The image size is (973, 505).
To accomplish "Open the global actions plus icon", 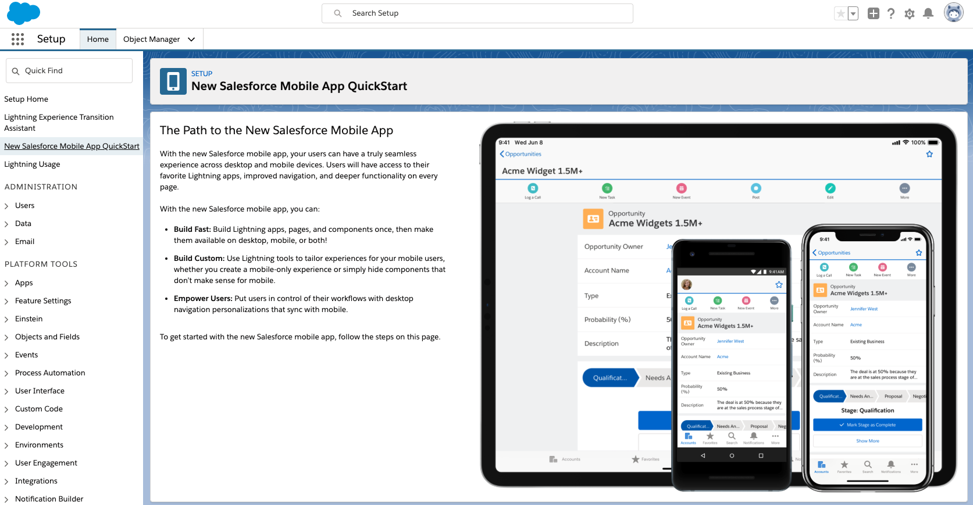I will 873,13.
